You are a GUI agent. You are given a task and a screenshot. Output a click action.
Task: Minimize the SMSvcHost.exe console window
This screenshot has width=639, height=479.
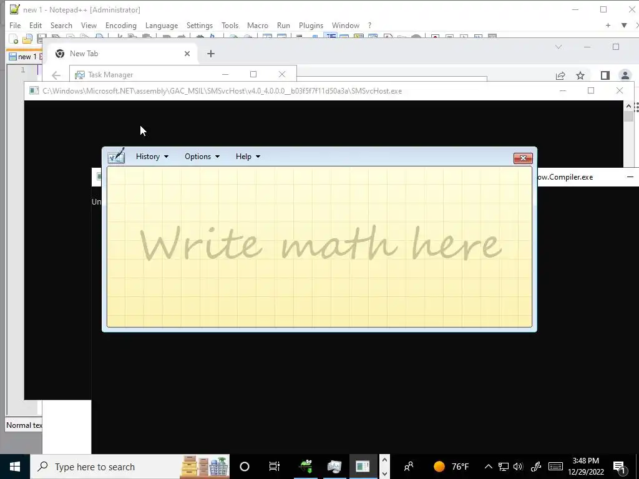tap(563, 90)
